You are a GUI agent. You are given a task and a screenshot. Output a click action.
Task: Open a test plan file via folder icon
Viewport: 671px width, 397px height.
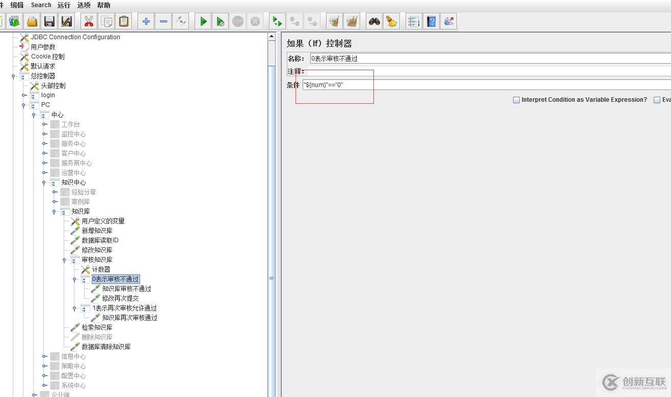pyautogui.click(x=32, y=21)
